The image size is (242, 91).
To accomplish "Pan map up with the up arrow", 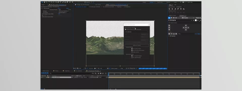I will click(186, 25).
